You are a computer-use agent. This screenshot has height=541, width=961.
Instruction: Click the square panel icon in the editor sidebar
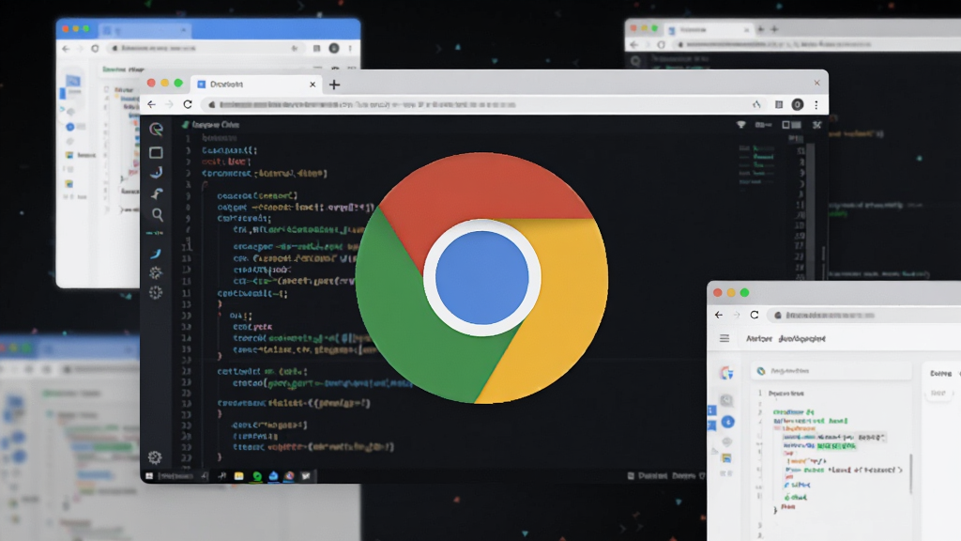coord(157,152)
